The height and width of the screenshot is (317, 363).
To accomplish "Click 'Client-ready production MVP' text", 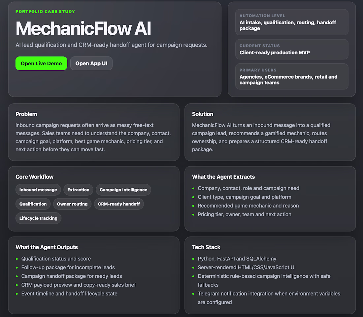I will 275,52.
